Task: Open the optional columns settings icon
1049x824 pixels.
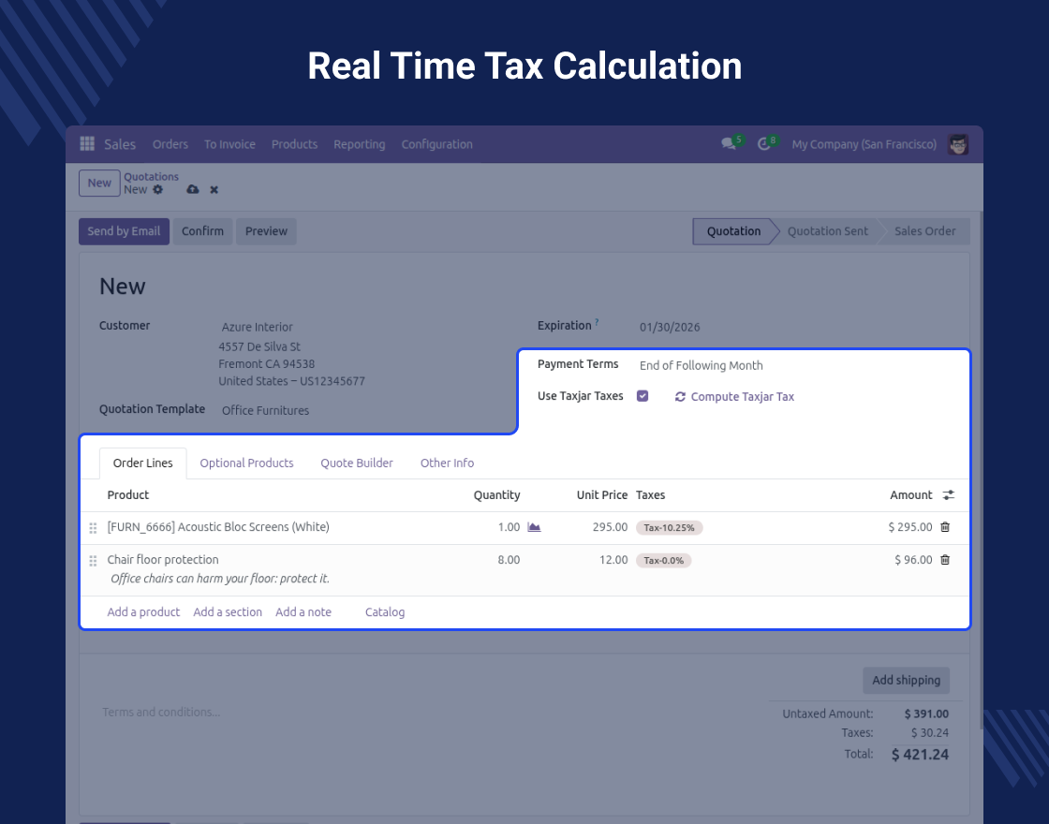Action: (x=949, y=495)
